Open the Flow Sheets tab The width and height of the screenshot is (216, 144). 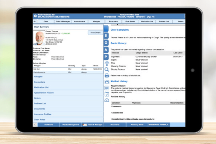130,21
